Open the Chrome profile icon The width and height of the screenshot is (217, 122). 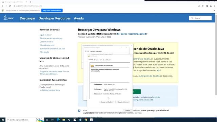[x=211, y=6]
